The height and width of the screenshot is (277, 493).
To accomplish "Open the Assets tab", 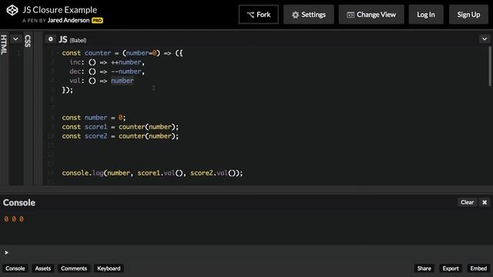I will (x=43, y=269).
